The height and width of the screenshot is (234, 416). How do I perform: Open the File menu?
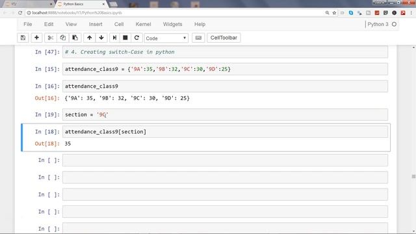pyautogui.click(x=27, y=24)
